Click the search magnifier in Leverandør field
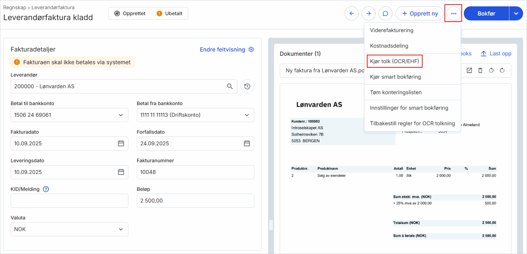Viewport: 527px width, 254px height. point(230,86)
